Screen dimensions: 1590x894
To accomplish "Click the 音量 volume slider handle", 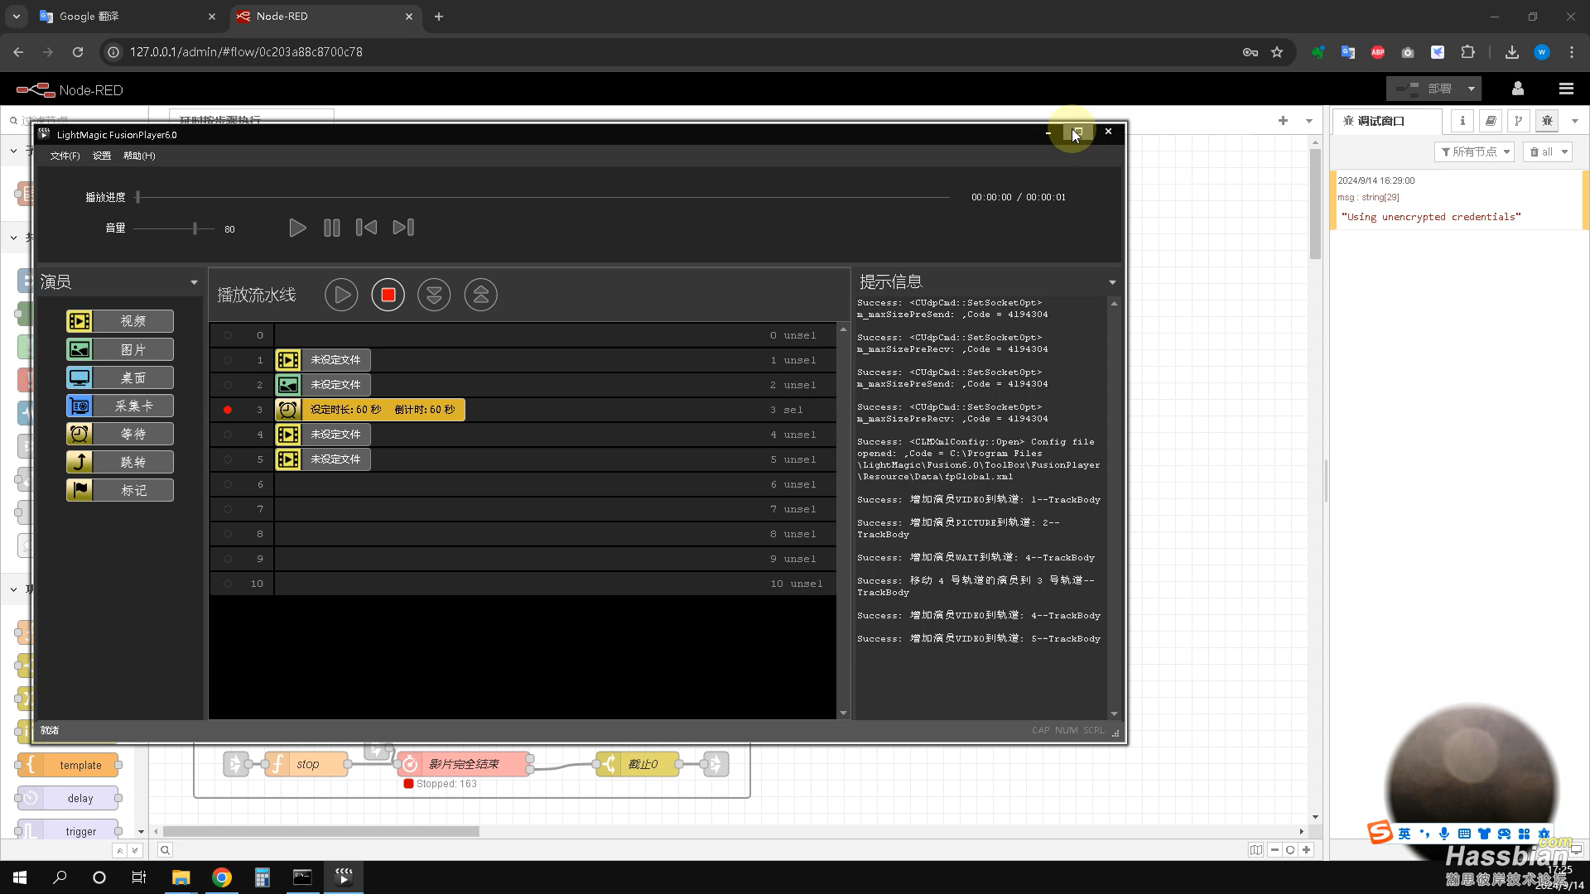I will pos(195,228).
